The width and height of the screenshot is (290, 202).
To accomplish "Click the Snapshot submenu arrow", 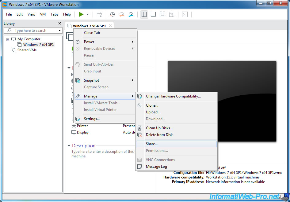I will point(133,80).
